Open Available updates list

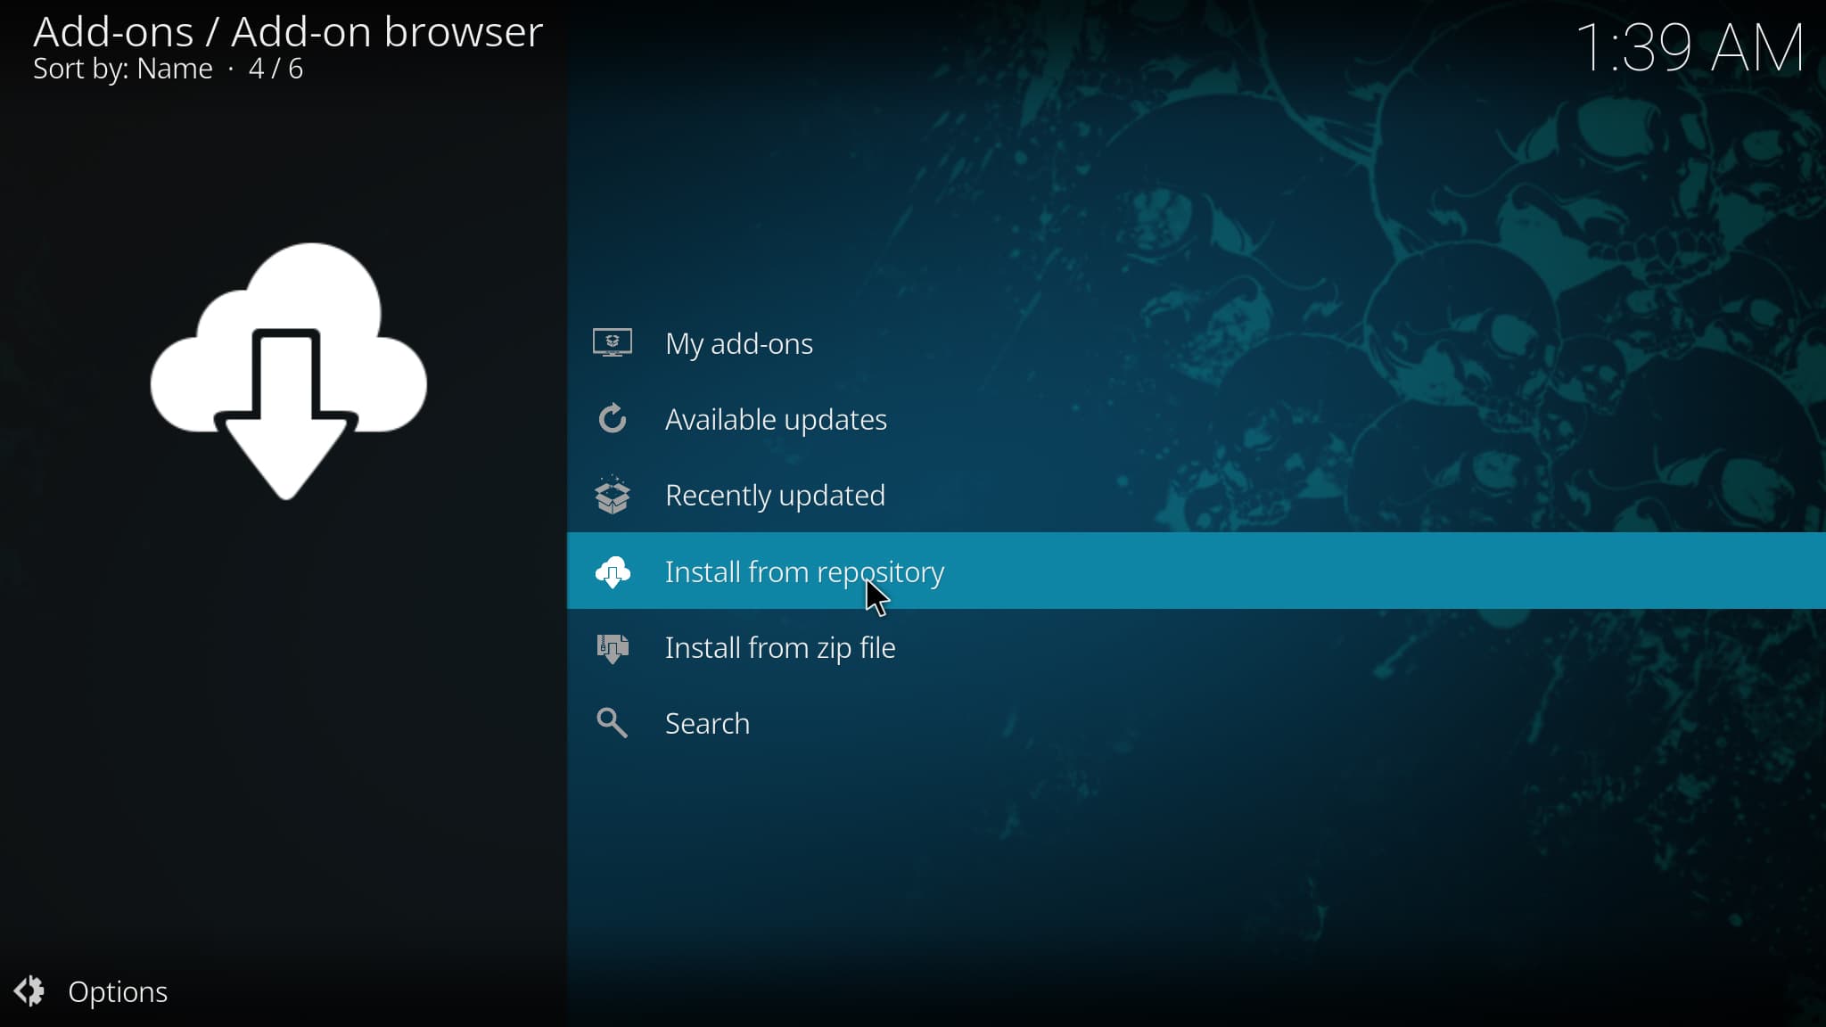point(1197,419)
